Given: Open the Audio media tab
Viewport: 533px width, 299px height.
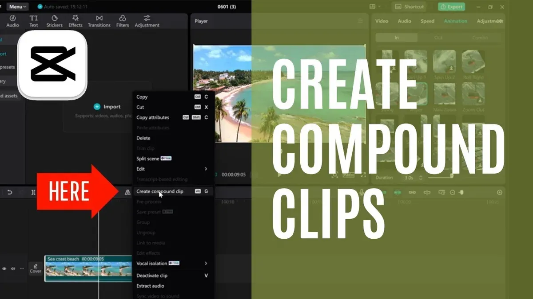Looking at the screenshot, I should coord(12,21).
